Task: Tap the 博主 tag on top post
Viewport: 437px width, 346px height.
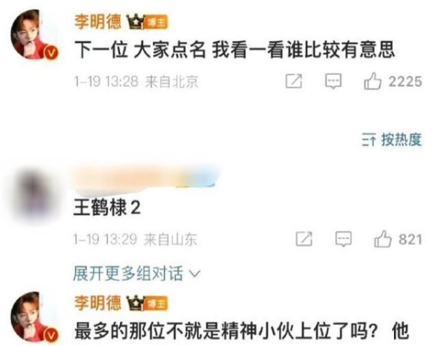Action: 155,23
